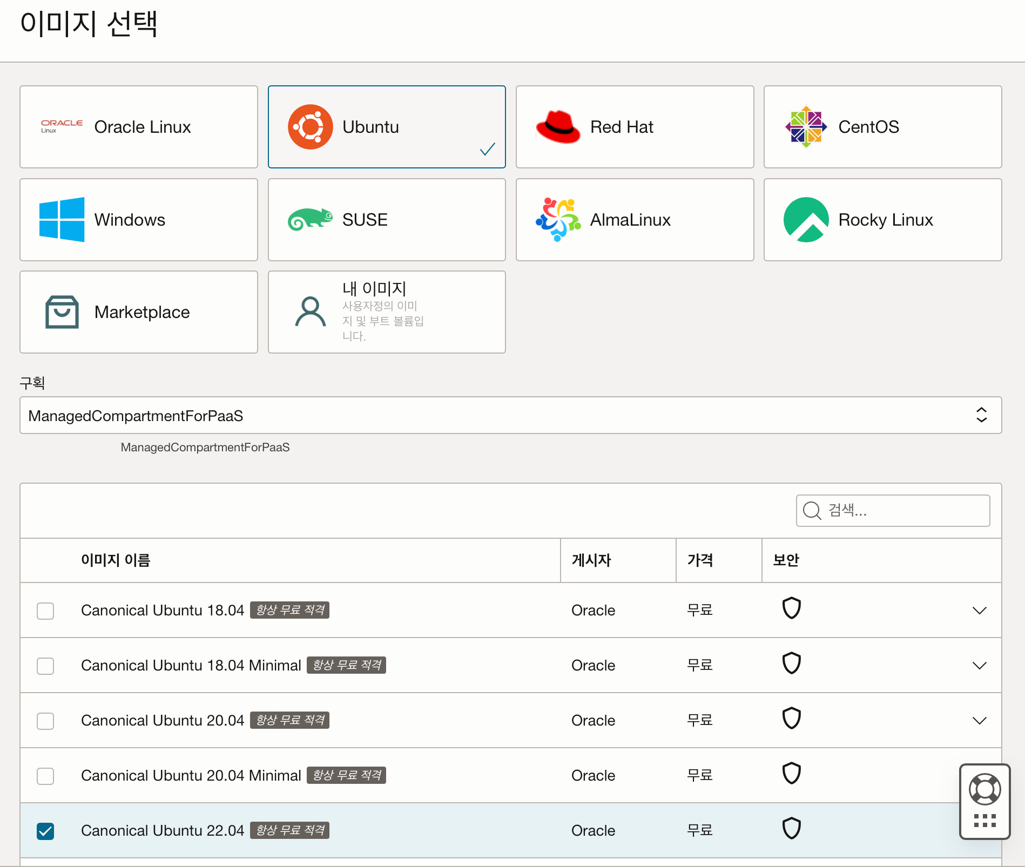This screenshot has width=1025, height=867.
Task: Click 항상 무료 적격 badge on Ubuntu 22.04
Action: pyautogui.click(x=290, y=830)
